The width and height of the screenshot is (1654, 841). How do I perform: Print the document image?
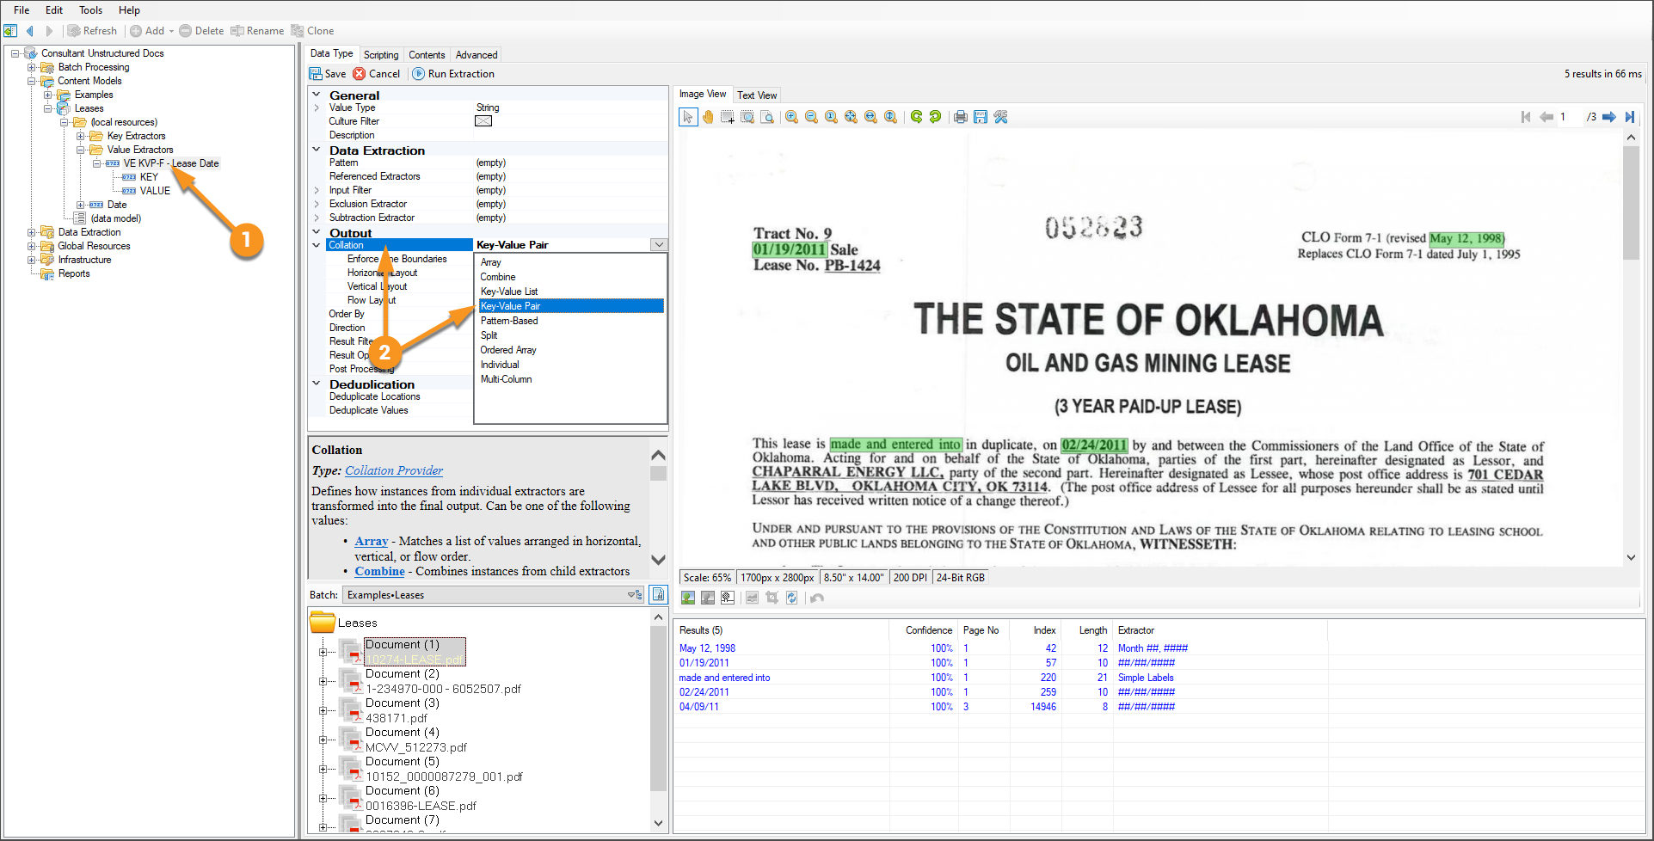[x=960, y=117]
